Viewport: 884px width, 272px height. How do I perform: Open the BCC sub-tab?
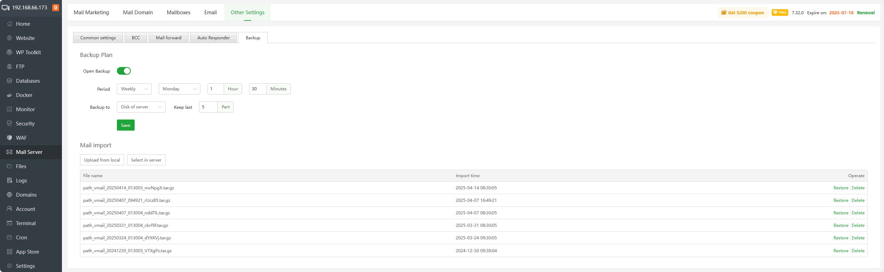point(136,38)
